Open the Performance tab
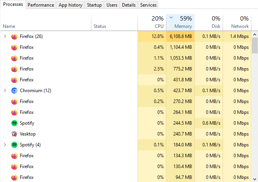The height and width of the screenshot is (182, 258). (41, 5)
